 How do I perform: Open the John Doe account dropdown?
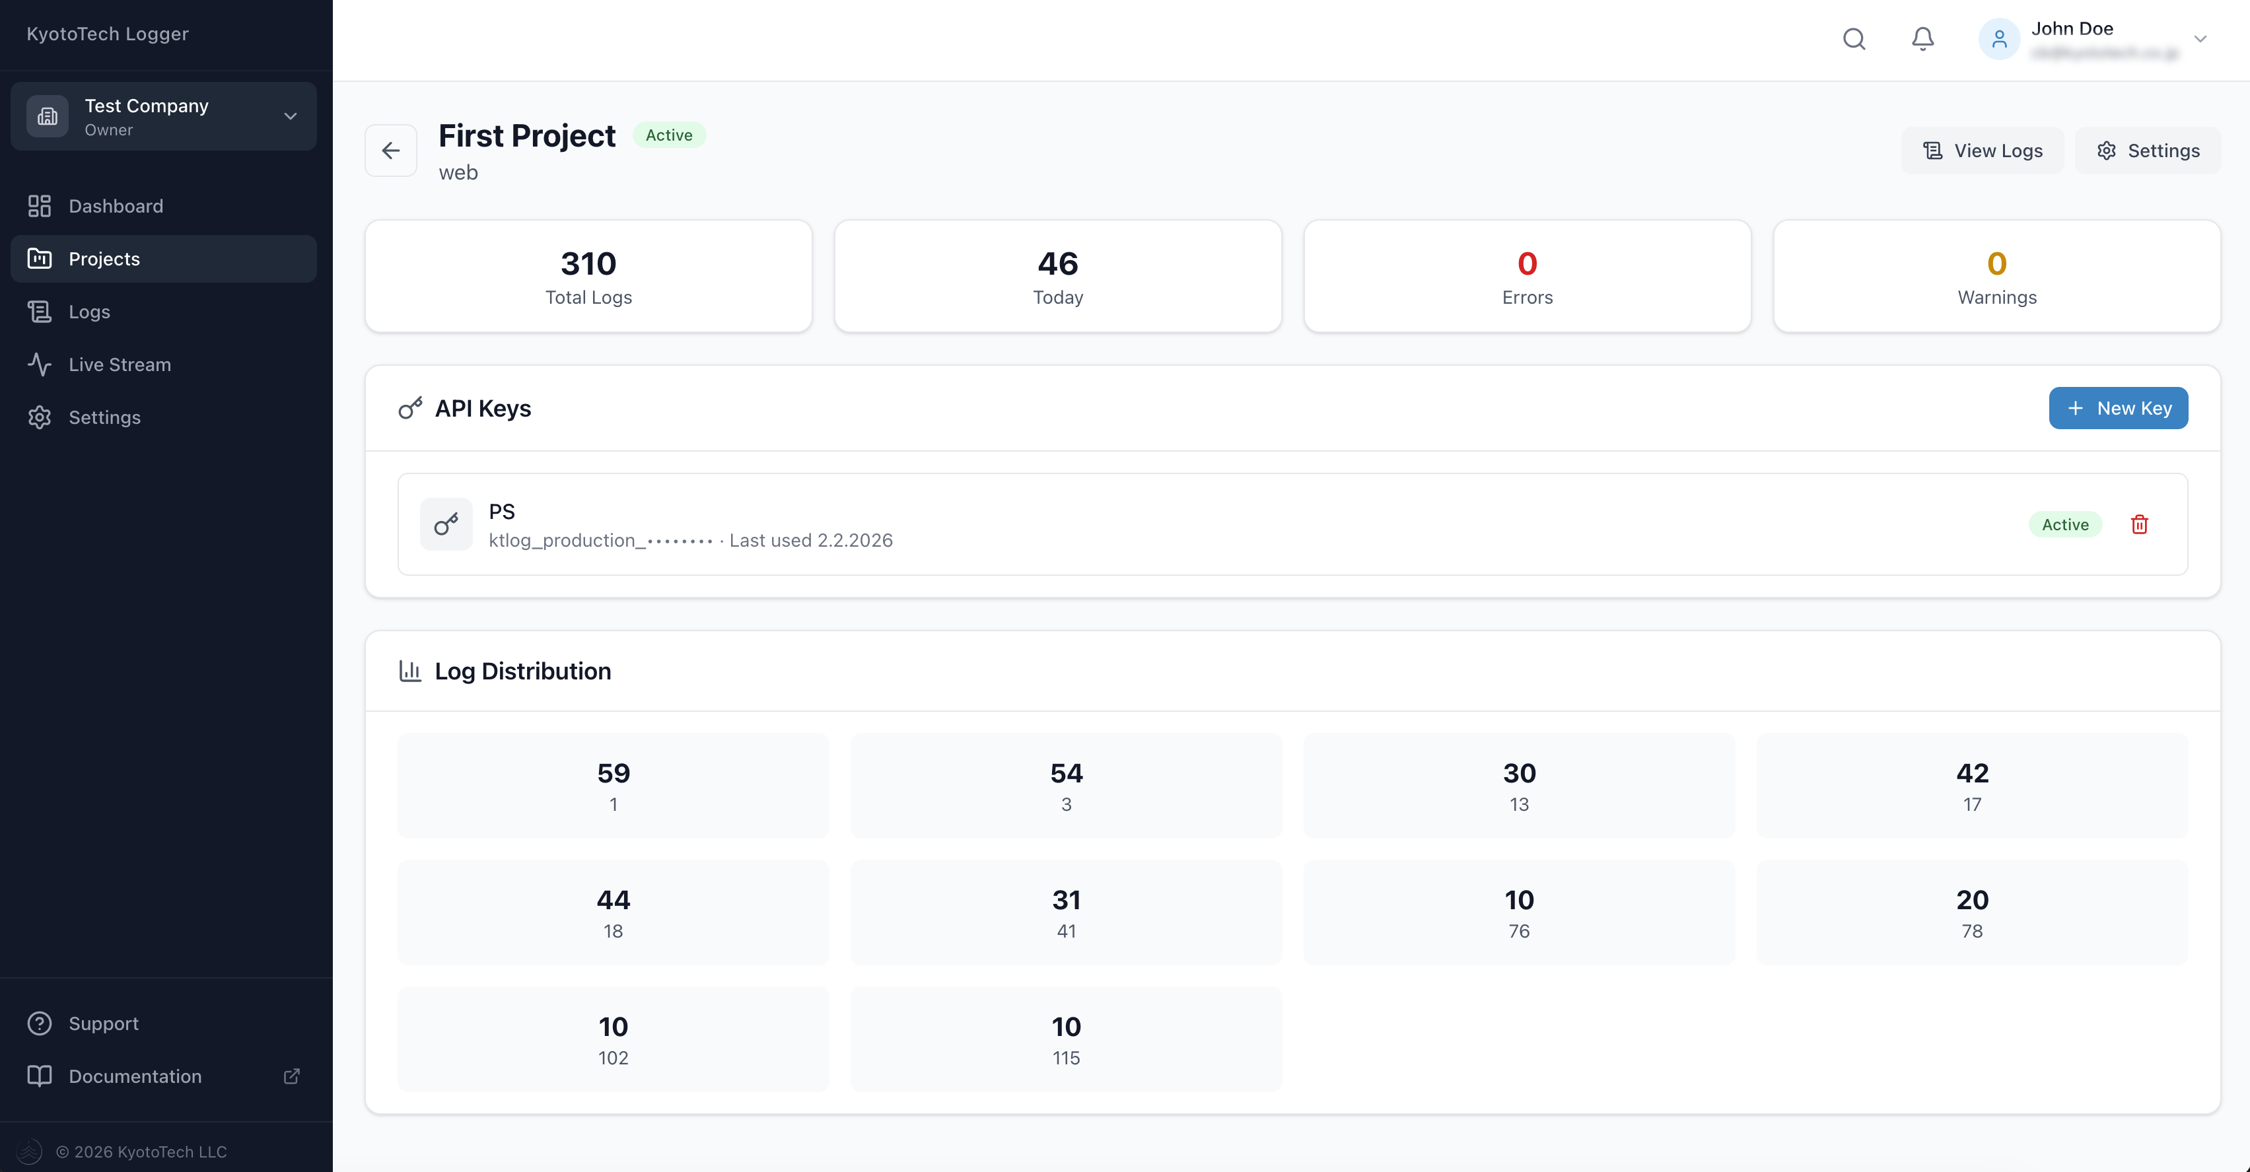(2096, 38)
